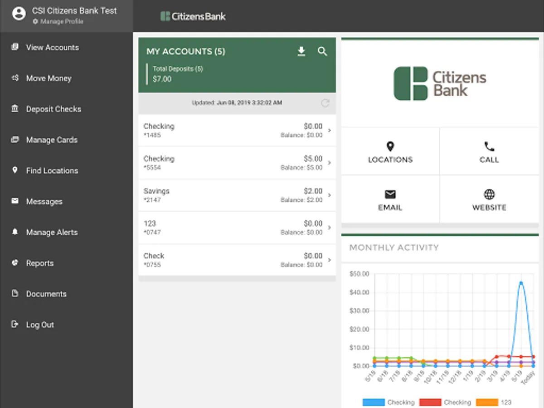Click the Email envelope icon
544x408 pixels.
point(390,194)
